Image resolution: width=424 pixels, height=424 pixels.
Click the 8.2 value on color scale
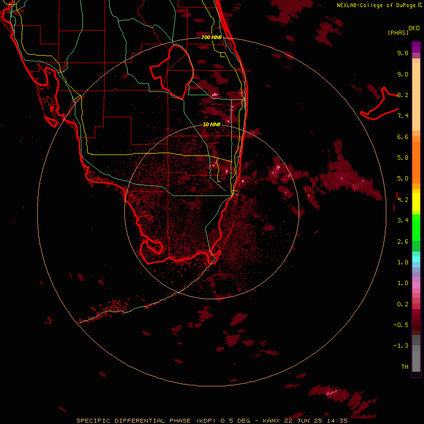point(403,95)
